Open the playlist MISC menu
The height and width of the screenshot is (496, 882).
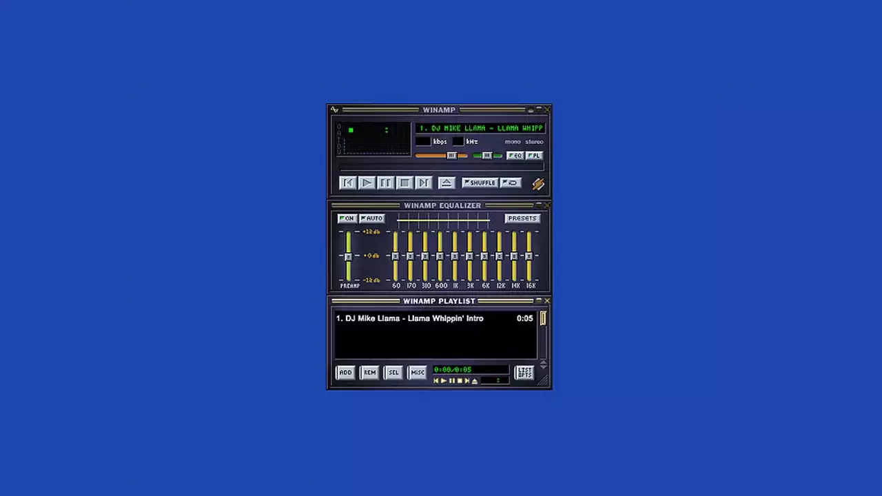coord(417,373)
